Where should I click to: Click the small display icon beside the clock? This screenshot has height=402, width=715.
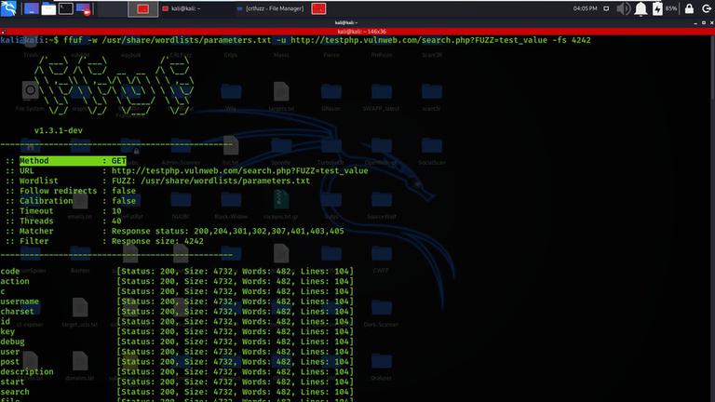(606, 8)
